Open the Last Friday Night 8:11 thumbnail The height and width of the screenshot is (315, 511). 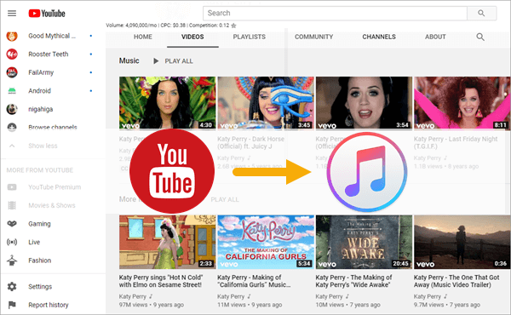(x=462, y=103)
